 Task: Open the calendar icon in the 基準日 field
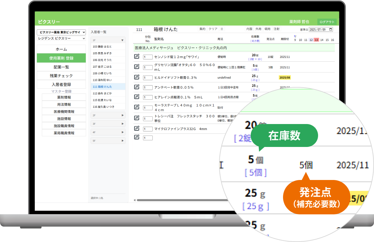[331, 29]
